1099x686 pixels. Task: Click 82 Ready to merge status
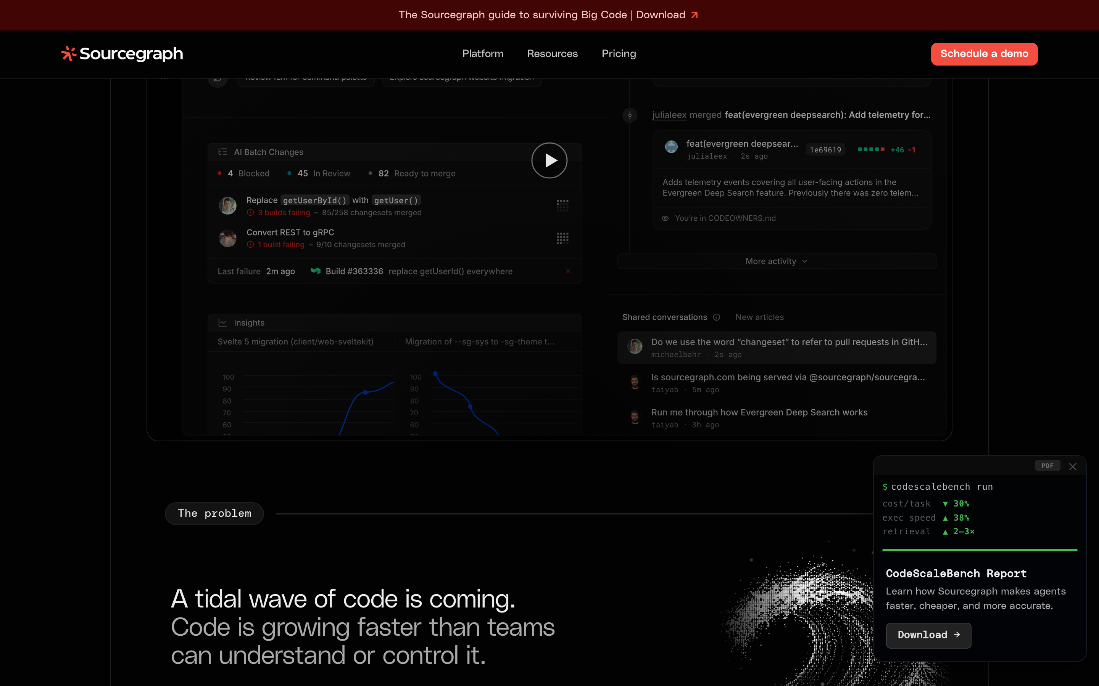pyautogui.click(x=411, y=173)
